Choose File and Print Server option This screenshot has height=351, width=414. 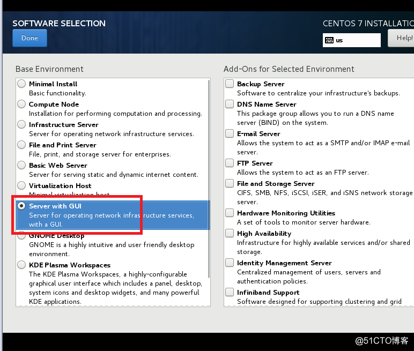pyautogui.click(x=21, y=145)
